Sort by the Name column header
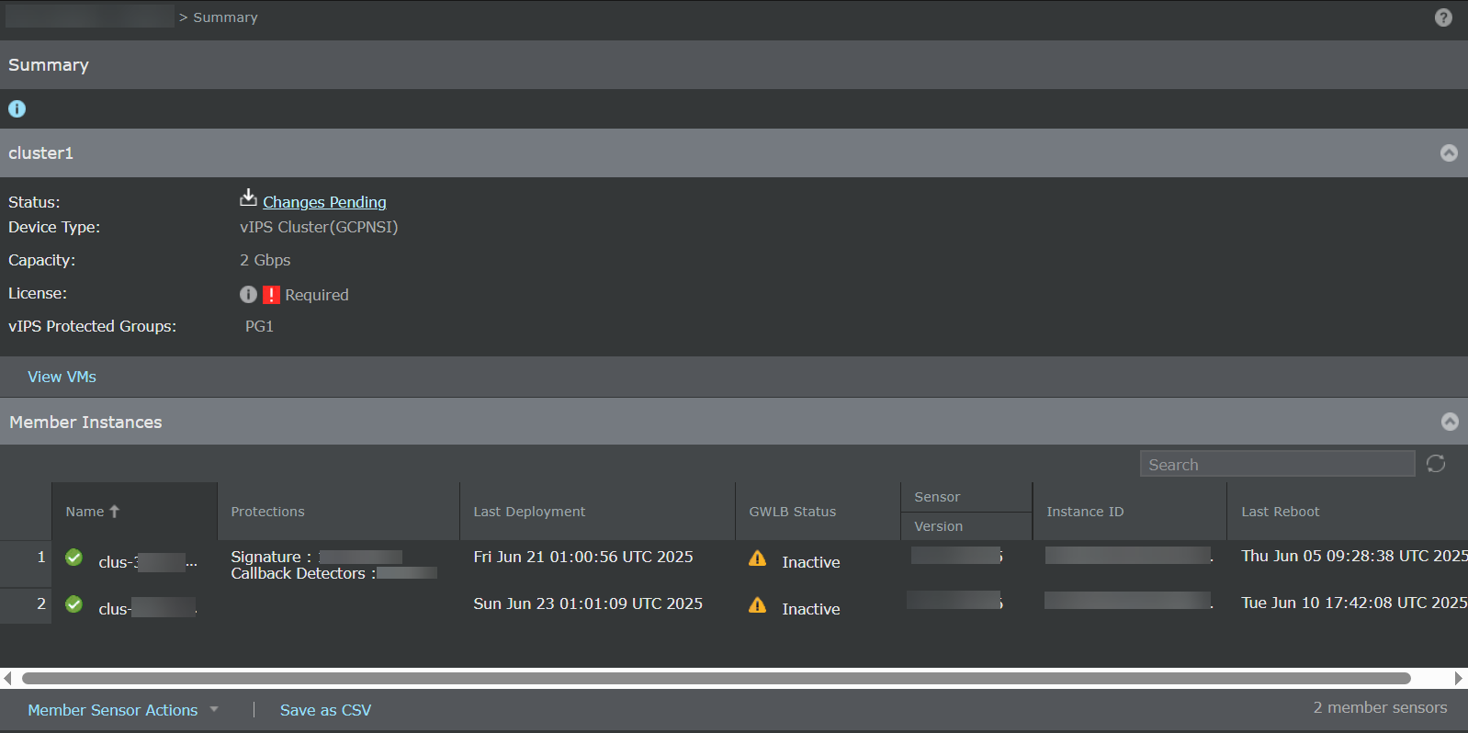 pos(135,512)
